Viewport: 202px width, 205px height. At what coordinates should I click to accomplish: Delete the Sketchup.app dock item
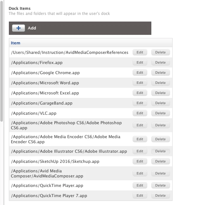tap(161, 161)
